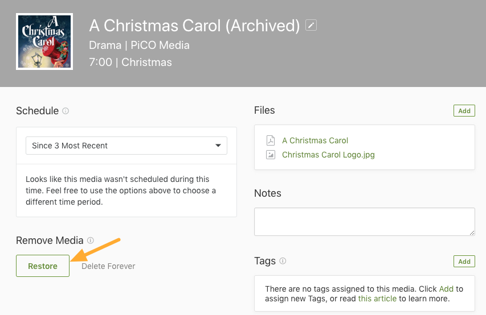The height and width of the screenshot is (315, 486).
Task: Click the dropdown arrow in the Schedule selector
Action: coord(218,146)
